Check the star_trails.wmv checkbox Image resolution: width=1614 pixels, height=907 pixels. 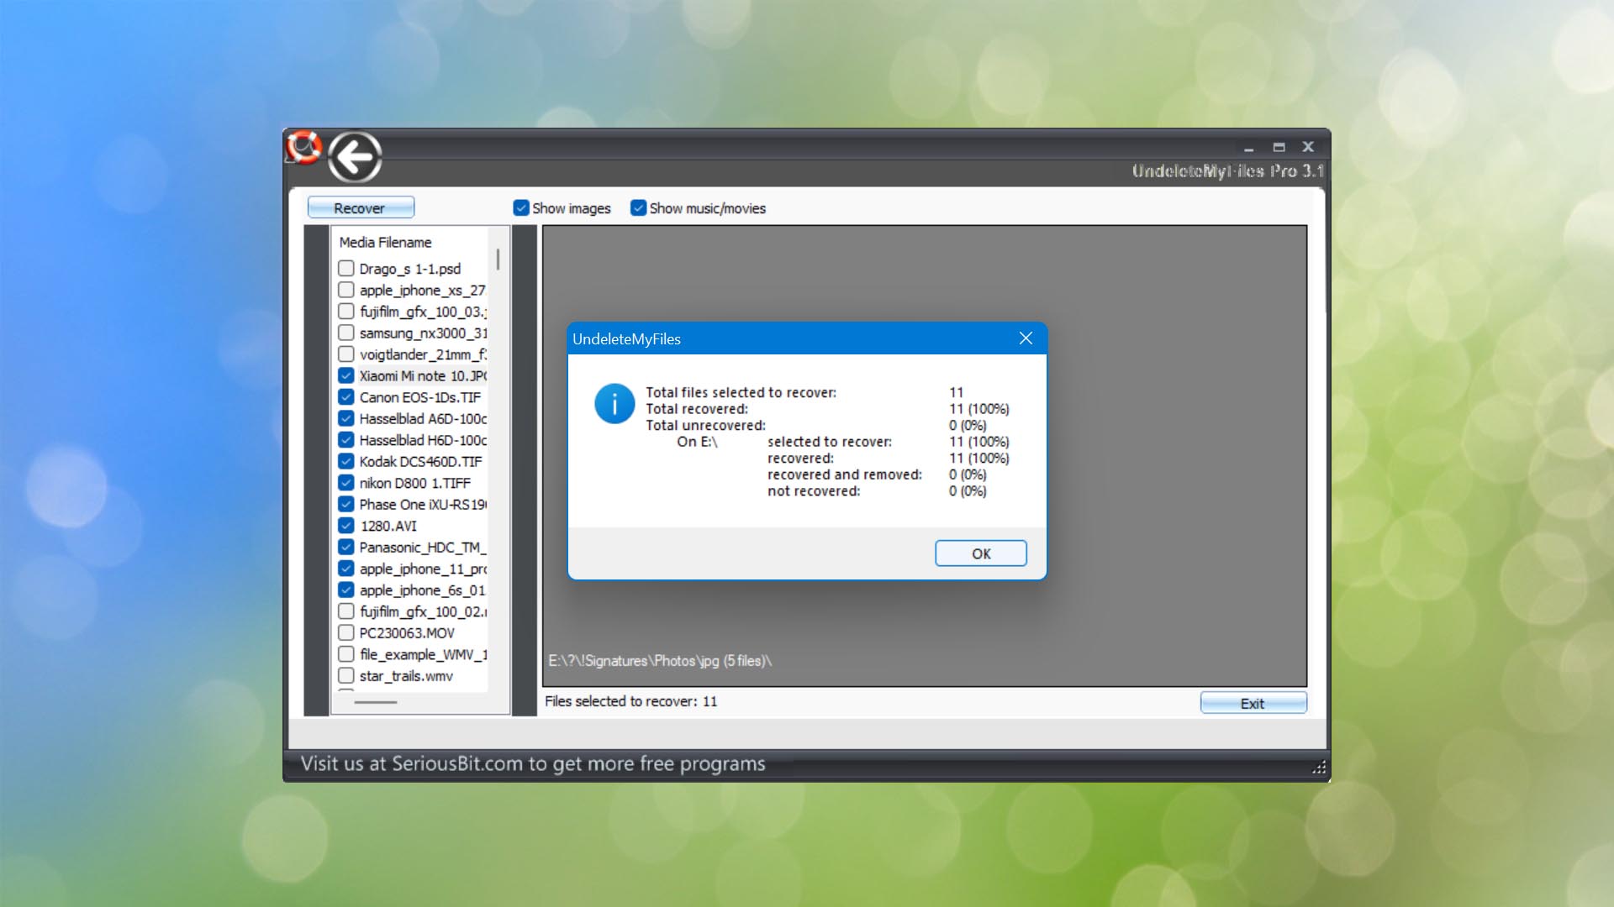tap(345, 675)
